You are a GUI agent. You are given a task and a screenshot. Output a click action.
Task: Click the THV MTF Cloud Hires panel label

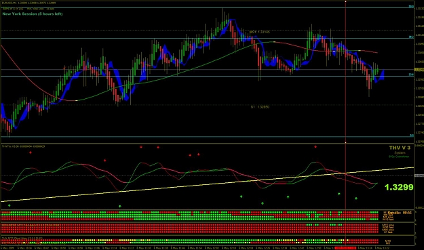coord(22,238)
